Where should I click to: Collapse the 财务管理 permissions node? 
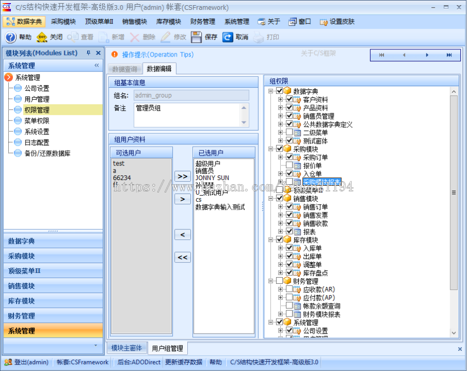(x=270, y=281)
